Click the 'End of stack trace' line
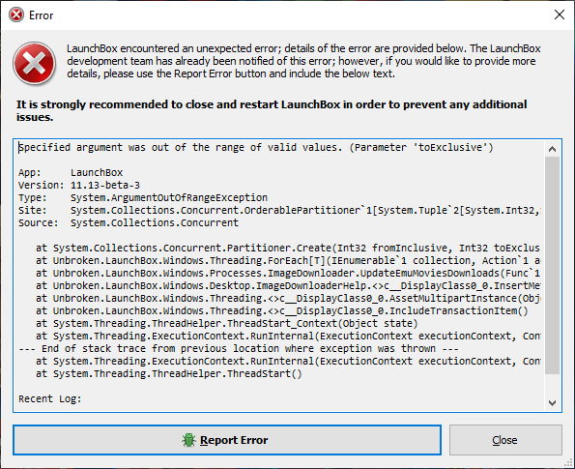This screenshot has width=575, height=469. (238, 348)
